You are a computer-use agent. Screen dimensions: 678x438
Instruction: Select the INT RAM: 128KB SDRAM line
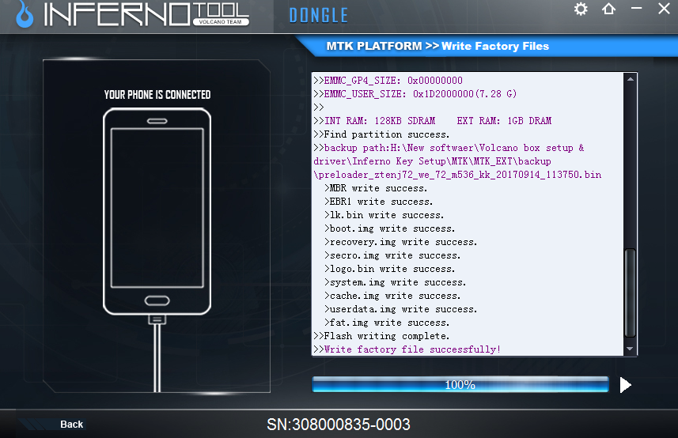coord(433,121)
